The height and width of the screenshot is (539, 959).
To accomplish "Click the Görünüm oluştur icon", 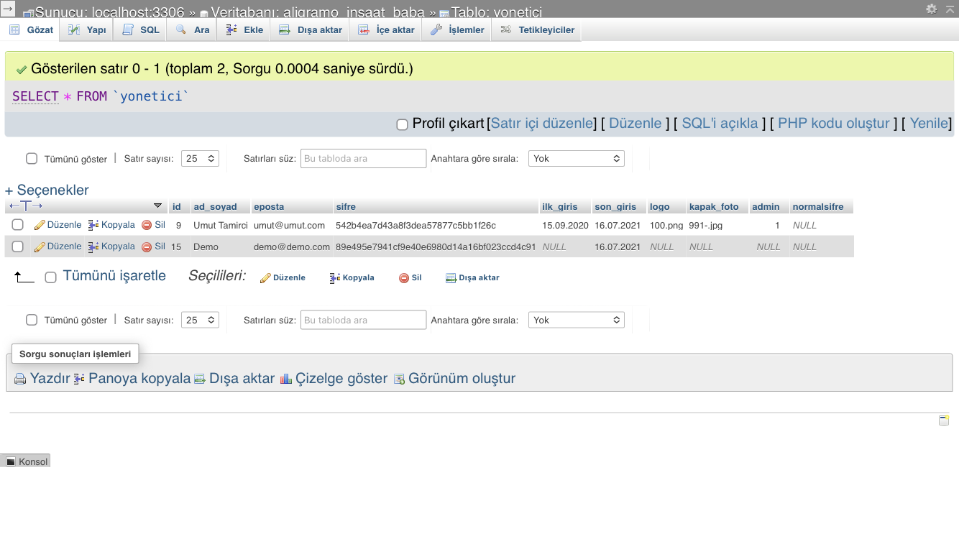I will point(399,379).
